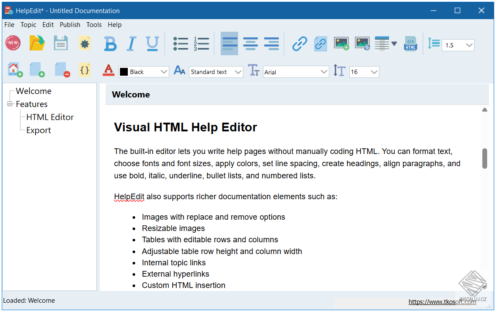
Task: Replace the image with the refresh picture icon
Action: click(362, 43)
